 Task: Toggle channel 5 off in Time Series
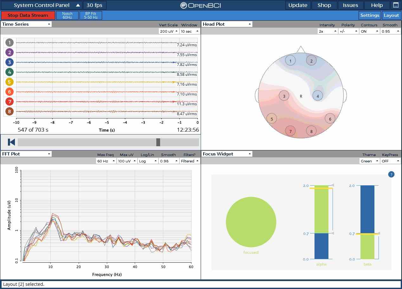click(9, 82)
